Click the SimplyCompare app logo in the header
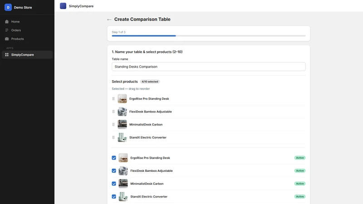This screenshot has width=363, height=204. [x=63, y=6]
